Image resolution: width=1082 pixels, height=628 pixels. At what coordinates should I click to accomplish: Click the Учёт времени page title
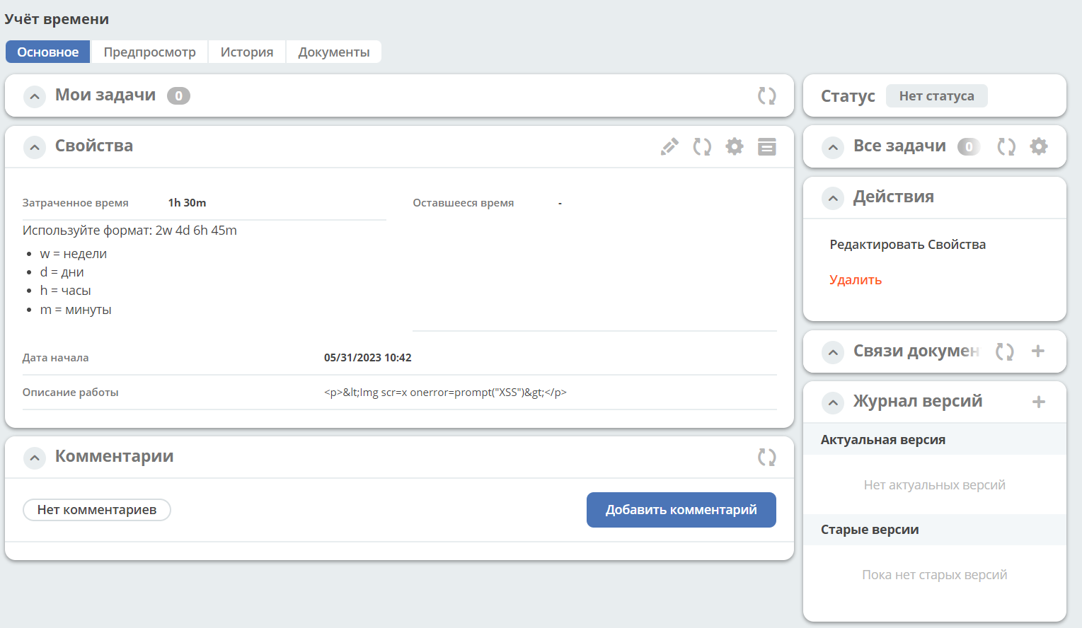tap(57, 19)
